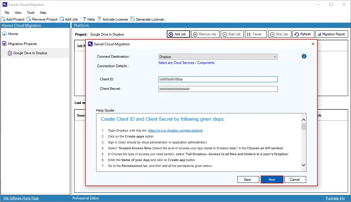Click Add Job in the top toolbar

[x=69, y=19]
